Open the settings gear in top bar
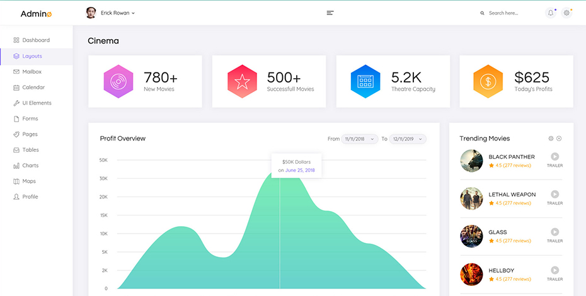586x296 pixels. [x=566, y=13]
